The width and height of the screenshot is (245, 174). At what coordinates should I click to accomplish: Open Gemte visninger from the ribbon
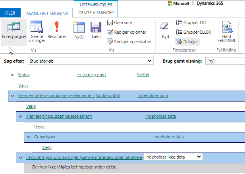pyautogui.click(x=37, y=31)
